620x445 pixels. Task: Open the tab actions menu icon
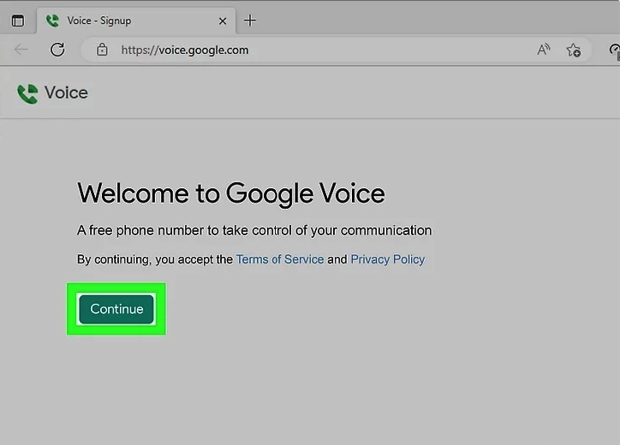18,21
